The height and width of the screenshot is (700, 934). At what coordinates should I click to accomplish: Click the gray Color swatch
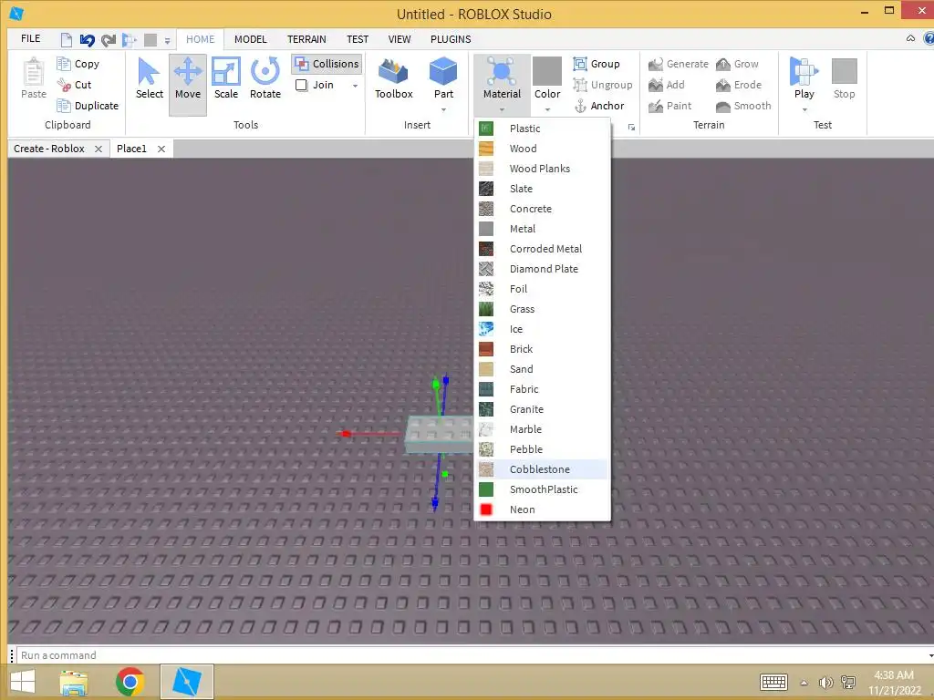(x=547, y=71)
